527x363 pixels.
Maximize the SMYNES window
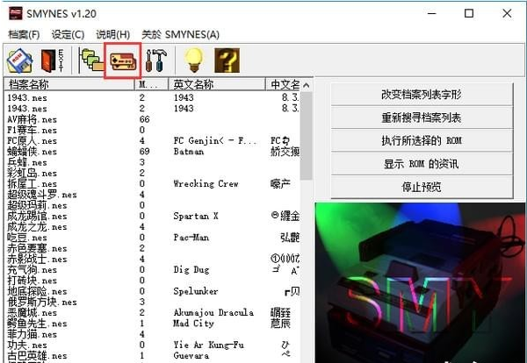pos(469,13)
